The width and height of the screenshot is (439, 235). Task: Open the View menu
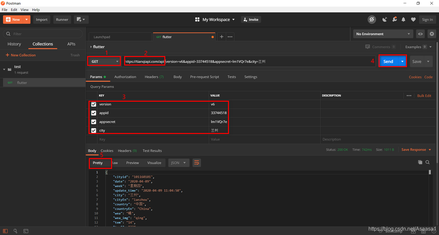(x=24, y=10)
